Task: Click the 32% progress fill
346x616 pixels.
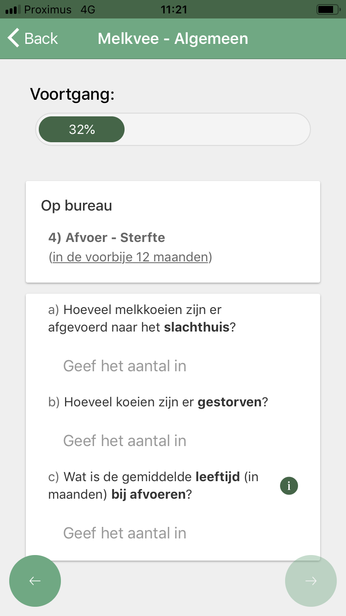Action: (x=82, y=130)
